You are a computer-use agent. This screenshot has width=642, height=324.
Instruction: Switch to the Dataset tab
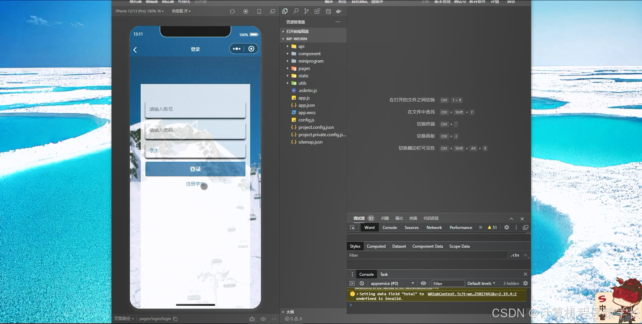coord(399,246)
